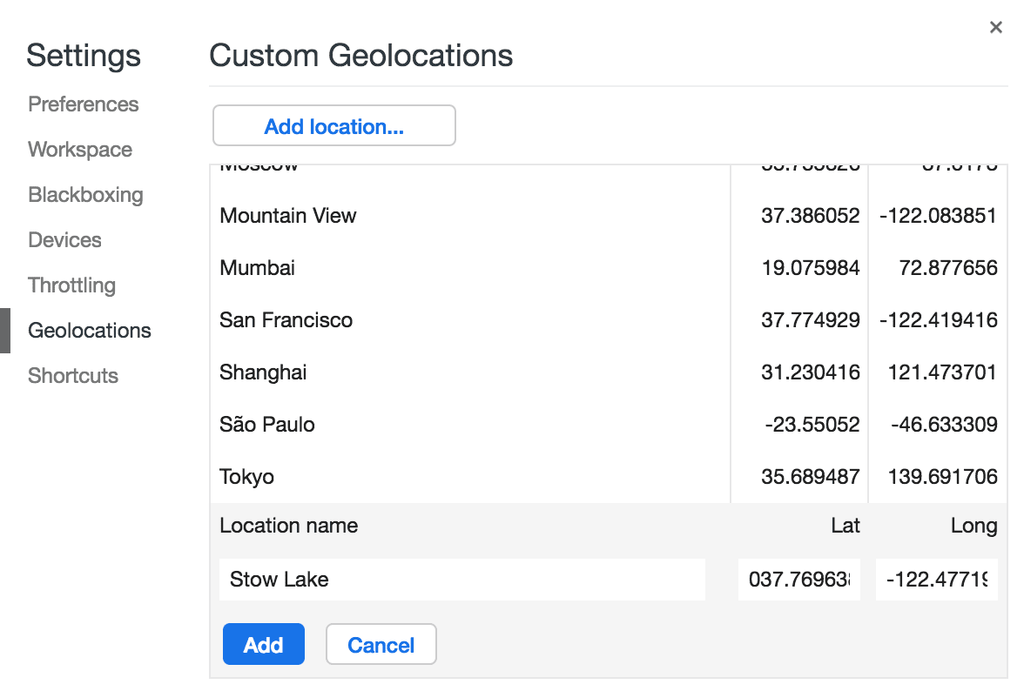Open the Preferences settings section

point(83,104)
